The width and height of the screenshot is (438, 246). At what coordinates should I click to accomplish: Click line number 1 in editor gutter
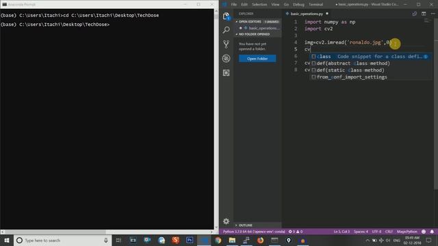coord(296,22)
